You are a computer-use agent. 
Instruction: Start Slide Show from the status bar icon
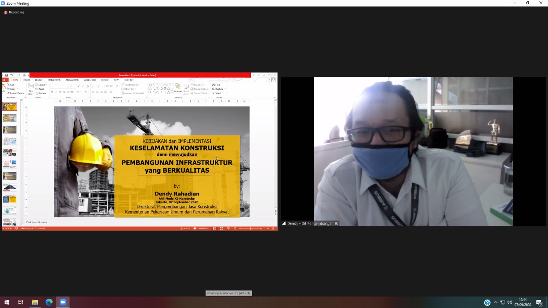[x=235, y=228]
